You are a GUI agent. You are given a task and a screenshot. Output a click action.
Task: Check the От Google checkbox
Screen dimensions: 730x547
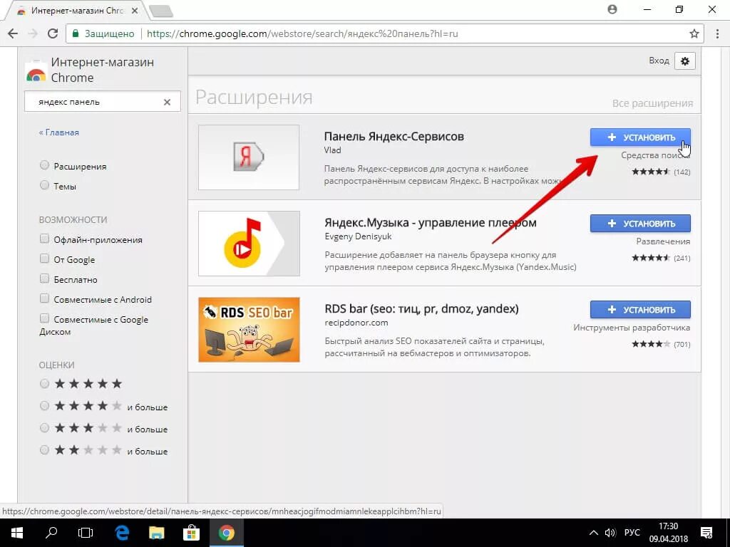[x=44, y=258]
